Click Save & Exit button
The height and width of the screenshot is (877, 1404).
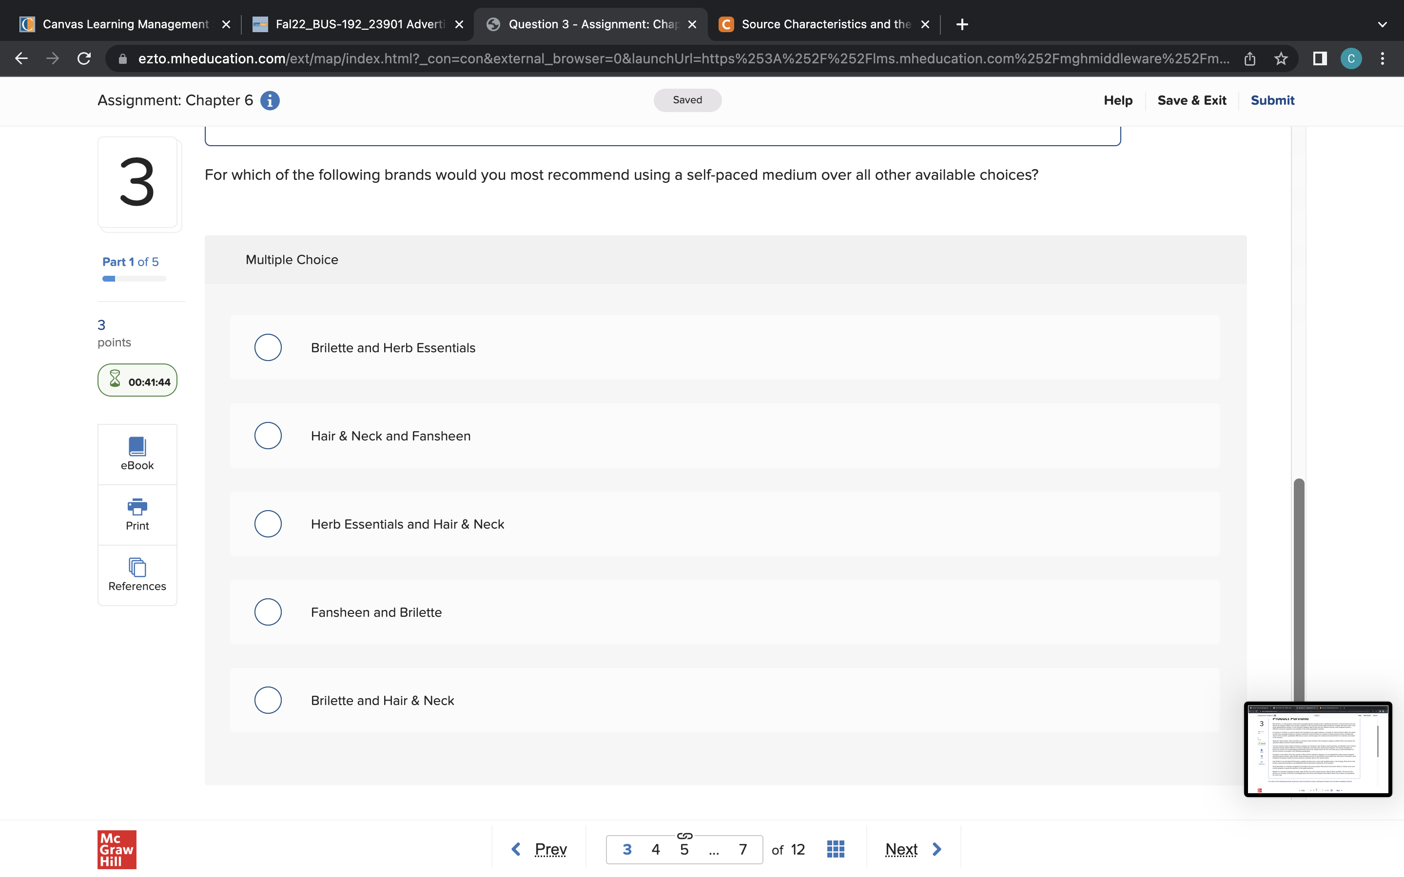coord(1191,100)
